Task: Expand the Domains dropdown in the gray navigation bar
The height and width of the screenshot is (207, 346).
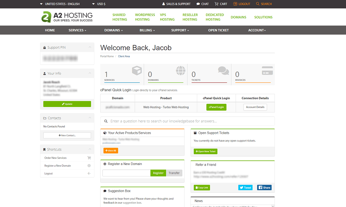Action: (x=113, y=30)
